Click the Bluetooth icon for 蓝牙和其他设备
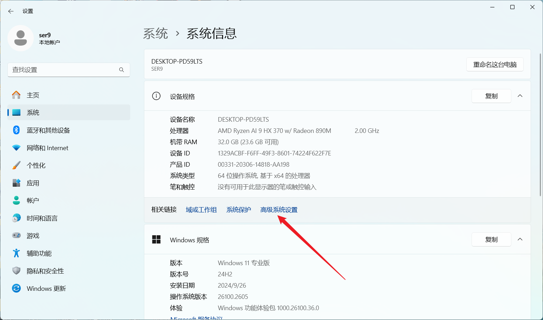This screenshot has height=320, width=543. click(16, 130)
